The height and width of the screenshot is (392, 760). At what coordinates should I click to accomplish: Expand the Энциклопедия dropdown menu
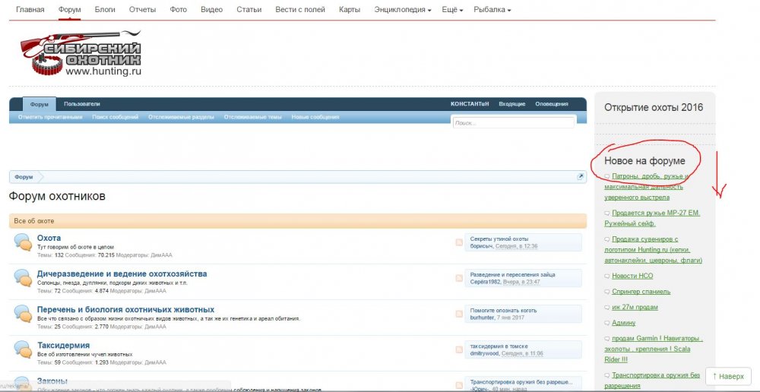pos(403,10)
